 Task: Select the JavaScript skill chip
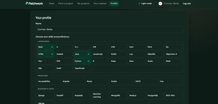100,54
